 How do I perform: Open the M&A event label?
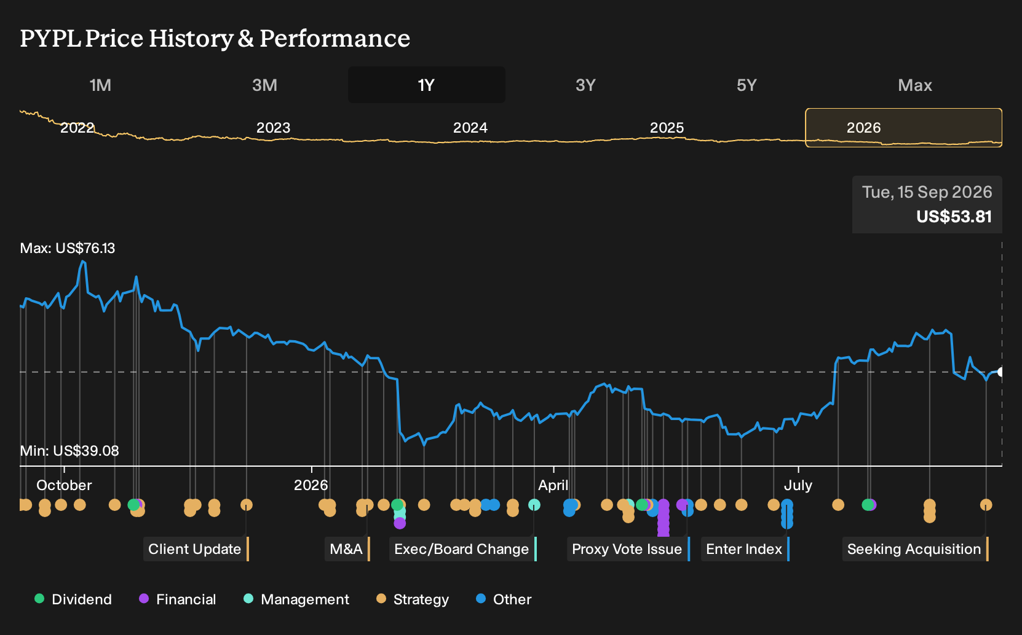coord(347,549)
